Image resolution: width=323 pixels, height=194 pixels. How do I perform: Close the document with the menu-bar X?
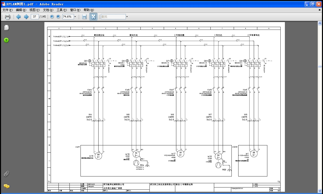pyautogui.click(x=320, y=10)
